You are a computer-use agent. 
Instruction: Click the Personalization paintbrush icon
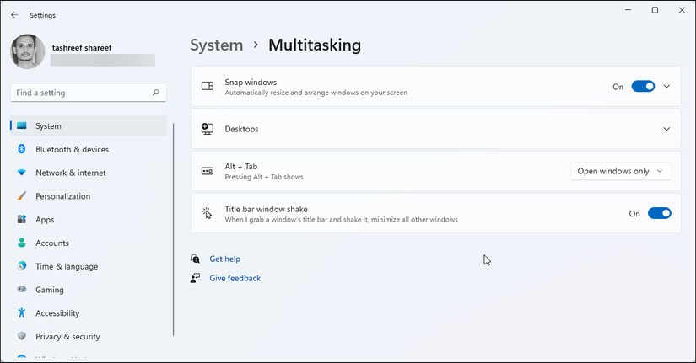click(x=22, y=196)
